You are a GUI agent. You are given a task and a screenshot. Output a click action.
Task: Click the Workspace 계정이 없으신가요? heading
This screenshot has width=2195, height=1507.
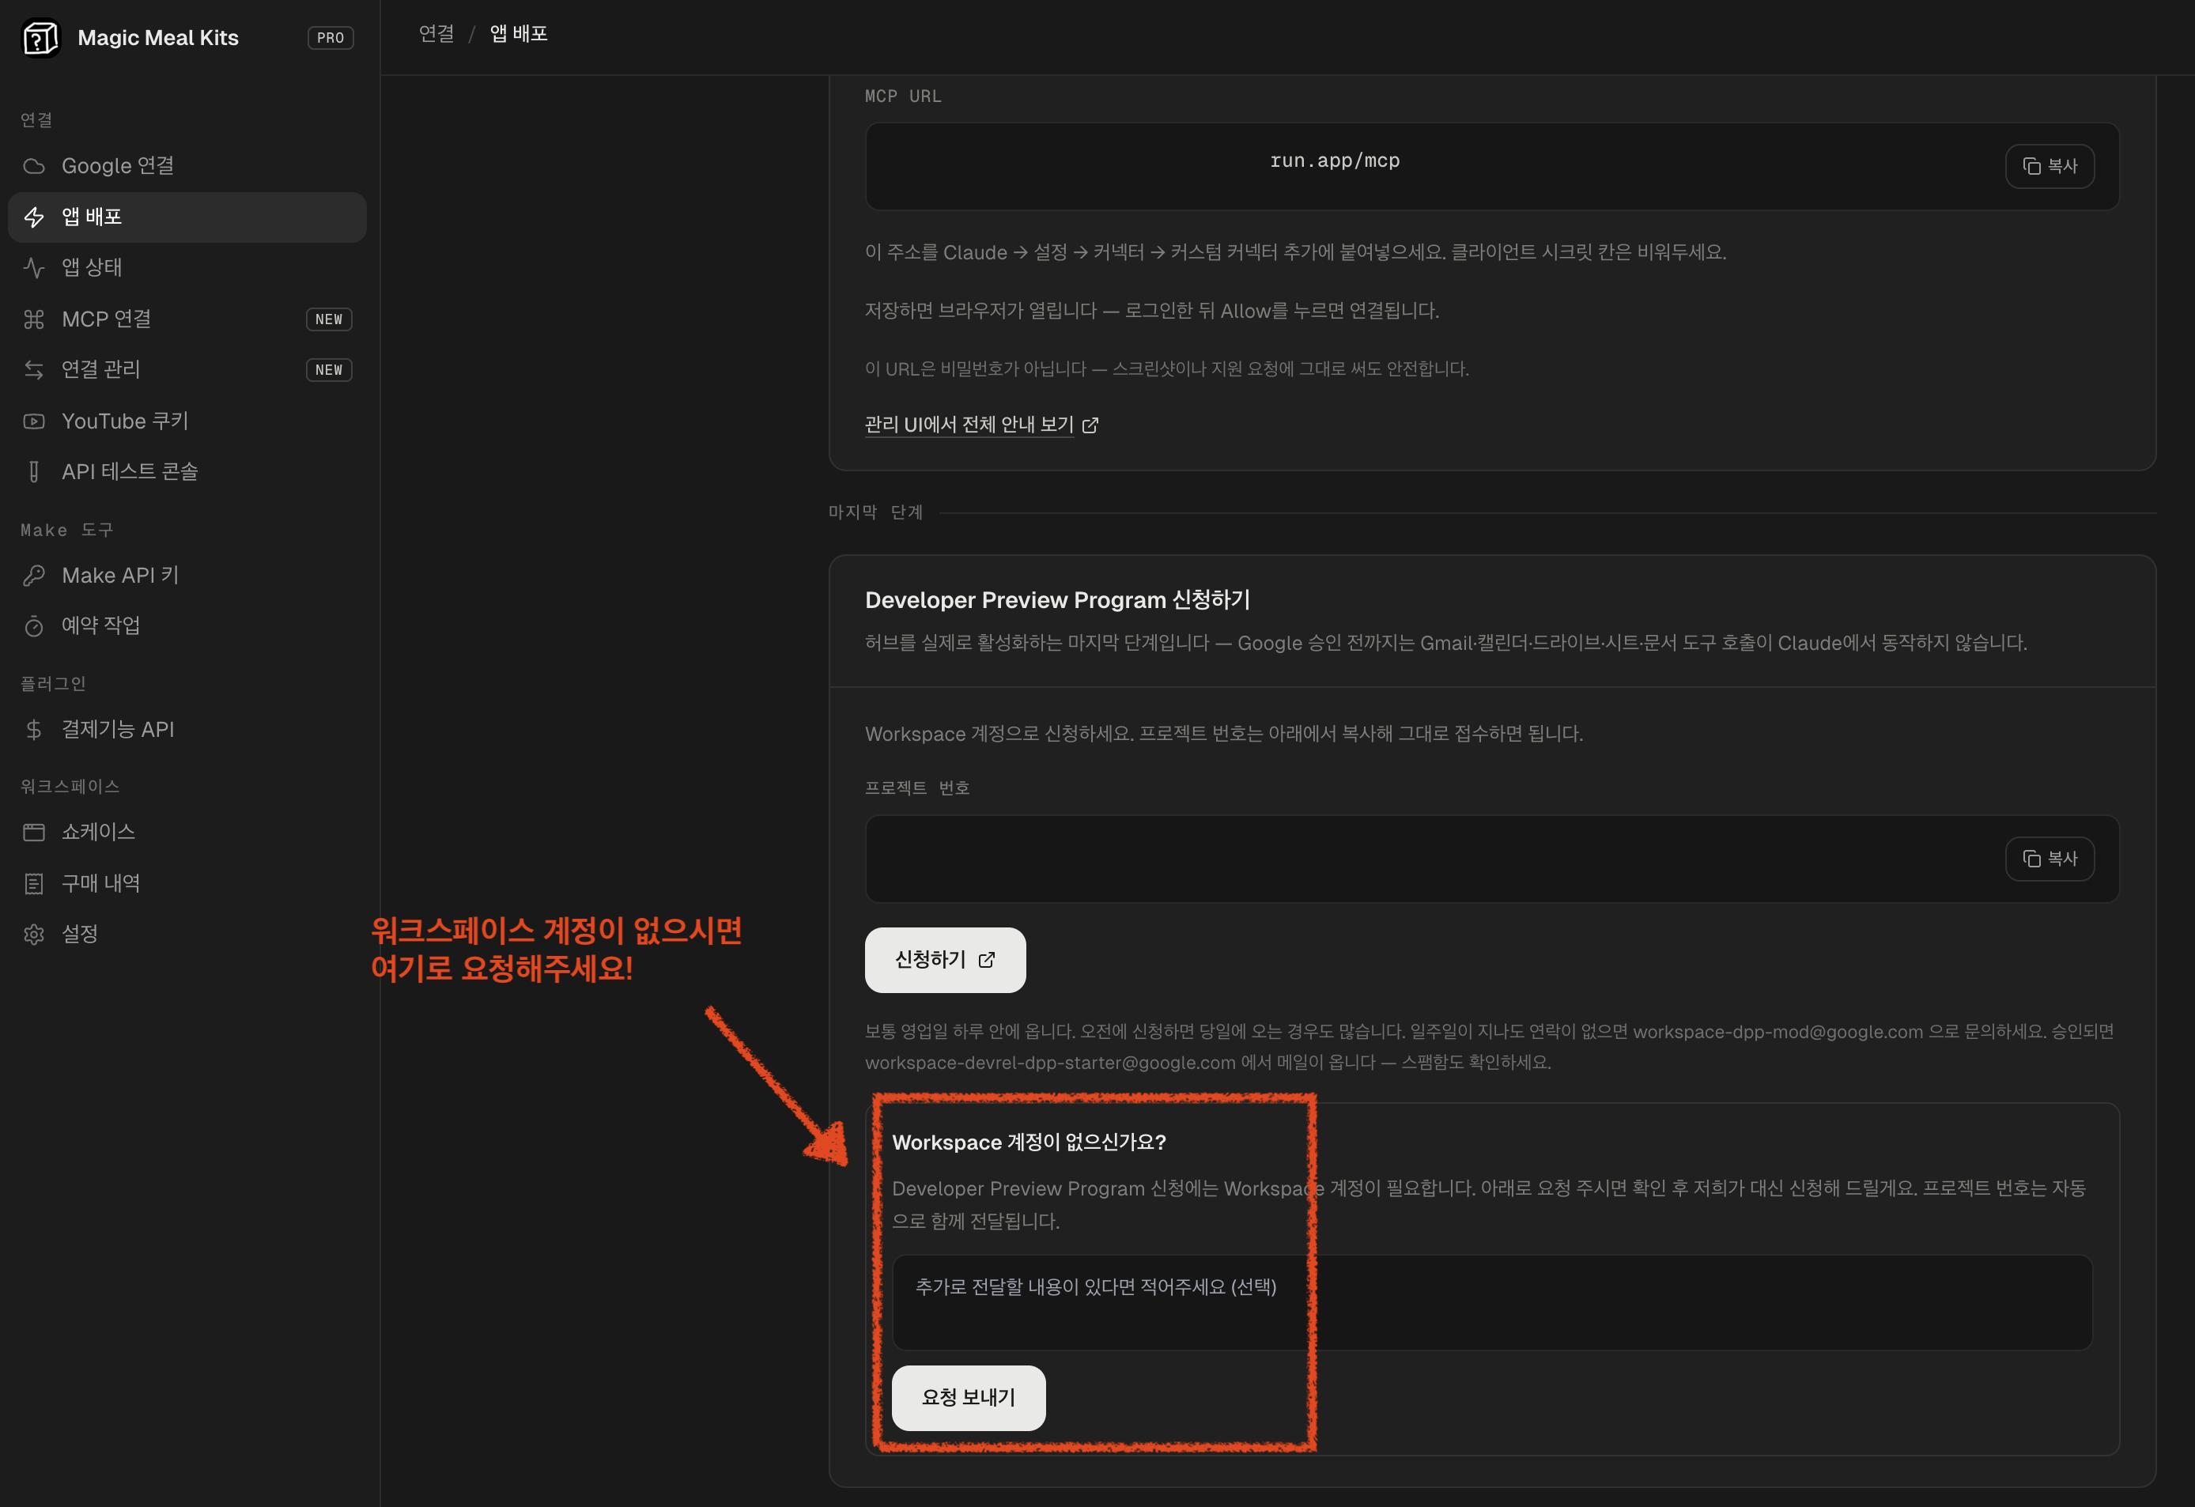click(x=1029, y=1143)
